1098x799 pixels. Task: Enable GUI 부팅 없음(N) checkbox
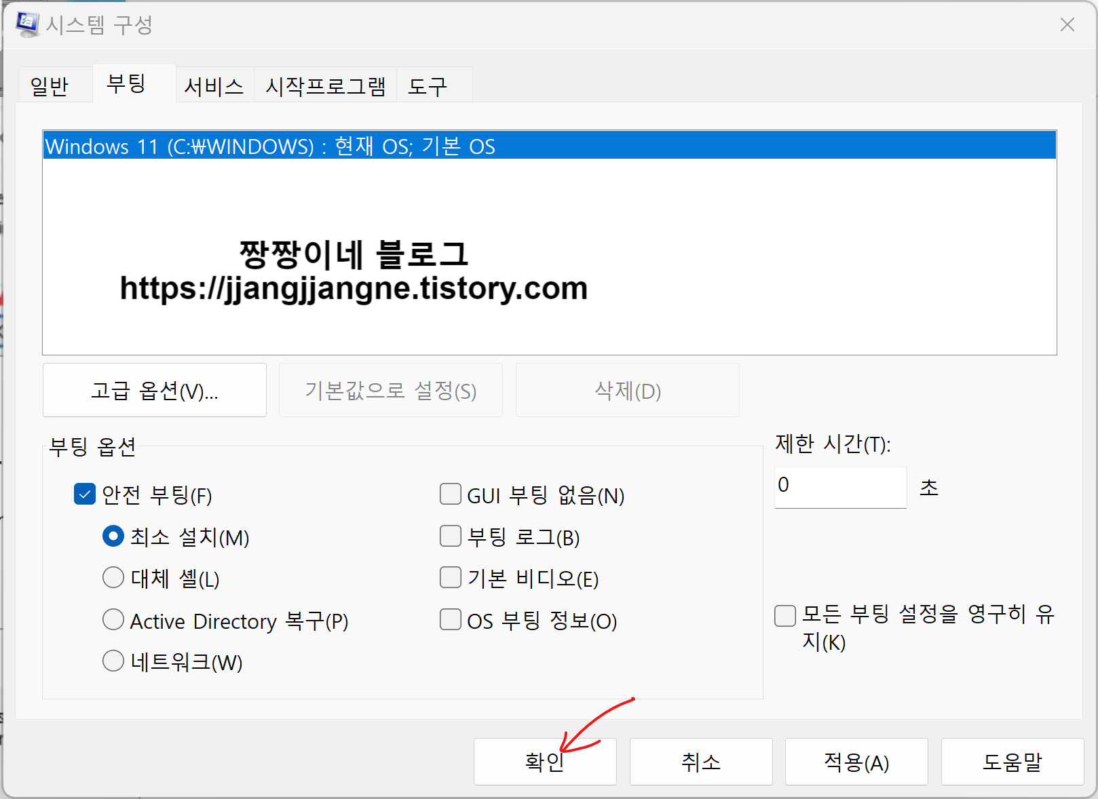point(451,494)
